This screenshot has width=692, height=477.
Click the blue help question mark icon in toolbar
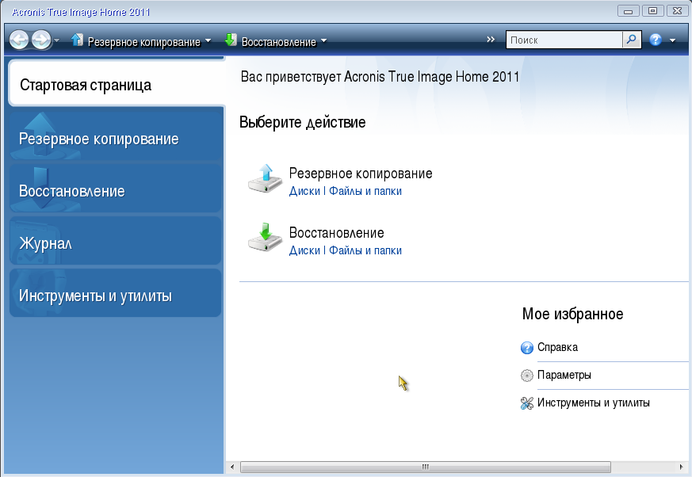pos(656,40)
